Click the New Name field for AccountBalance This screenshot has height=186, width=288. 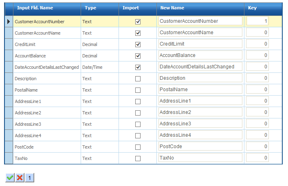click(200, 55)
